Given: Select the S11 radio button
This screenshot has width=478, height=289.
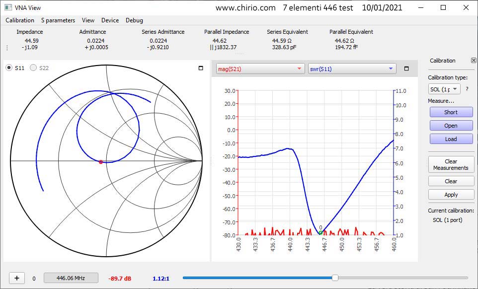Looking at the screenshot, I should pos(9,68).
